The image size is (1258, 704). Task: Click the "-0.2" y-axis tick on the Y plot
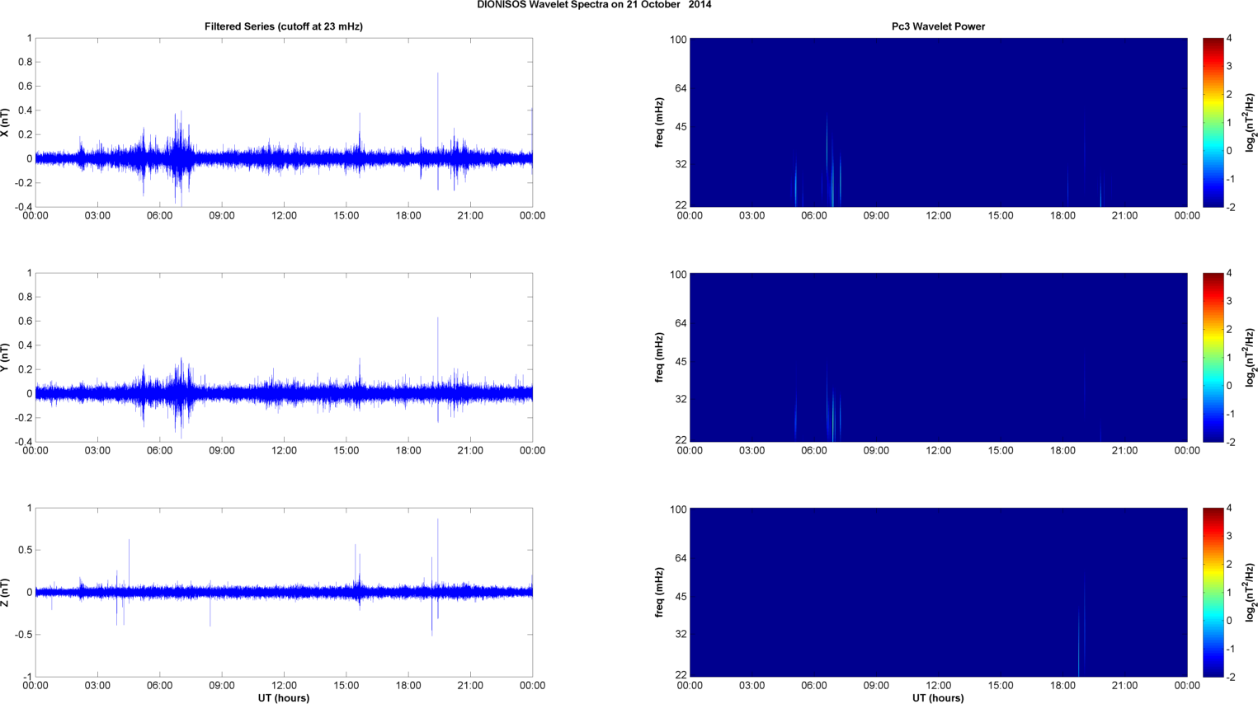pyautogui.click(x=23, y=418)
